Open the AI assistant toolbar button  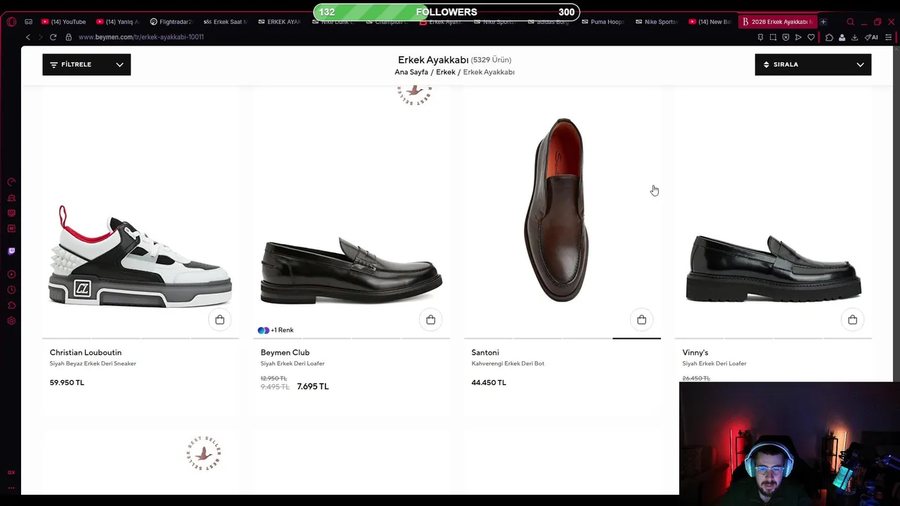point(871,37)
